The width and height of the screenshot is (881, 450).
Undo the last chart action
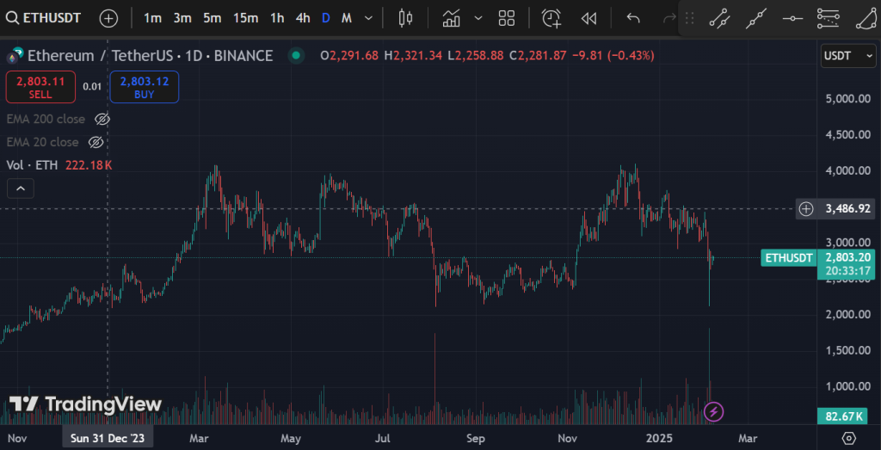pyautogui.click(x=633, y=18)
